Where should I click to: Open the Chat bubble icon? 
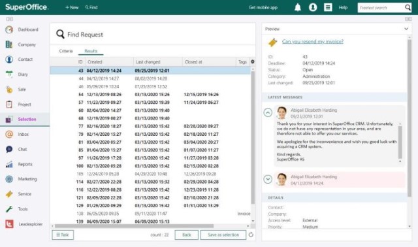[x=9, y=149]
